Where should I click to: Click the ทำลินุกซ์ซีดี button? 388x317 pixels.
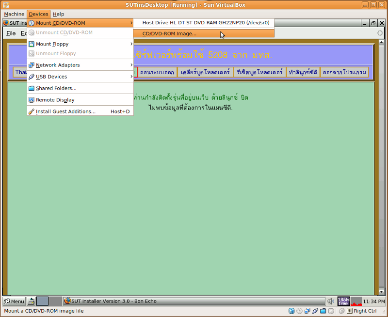[x=303, y=72]
